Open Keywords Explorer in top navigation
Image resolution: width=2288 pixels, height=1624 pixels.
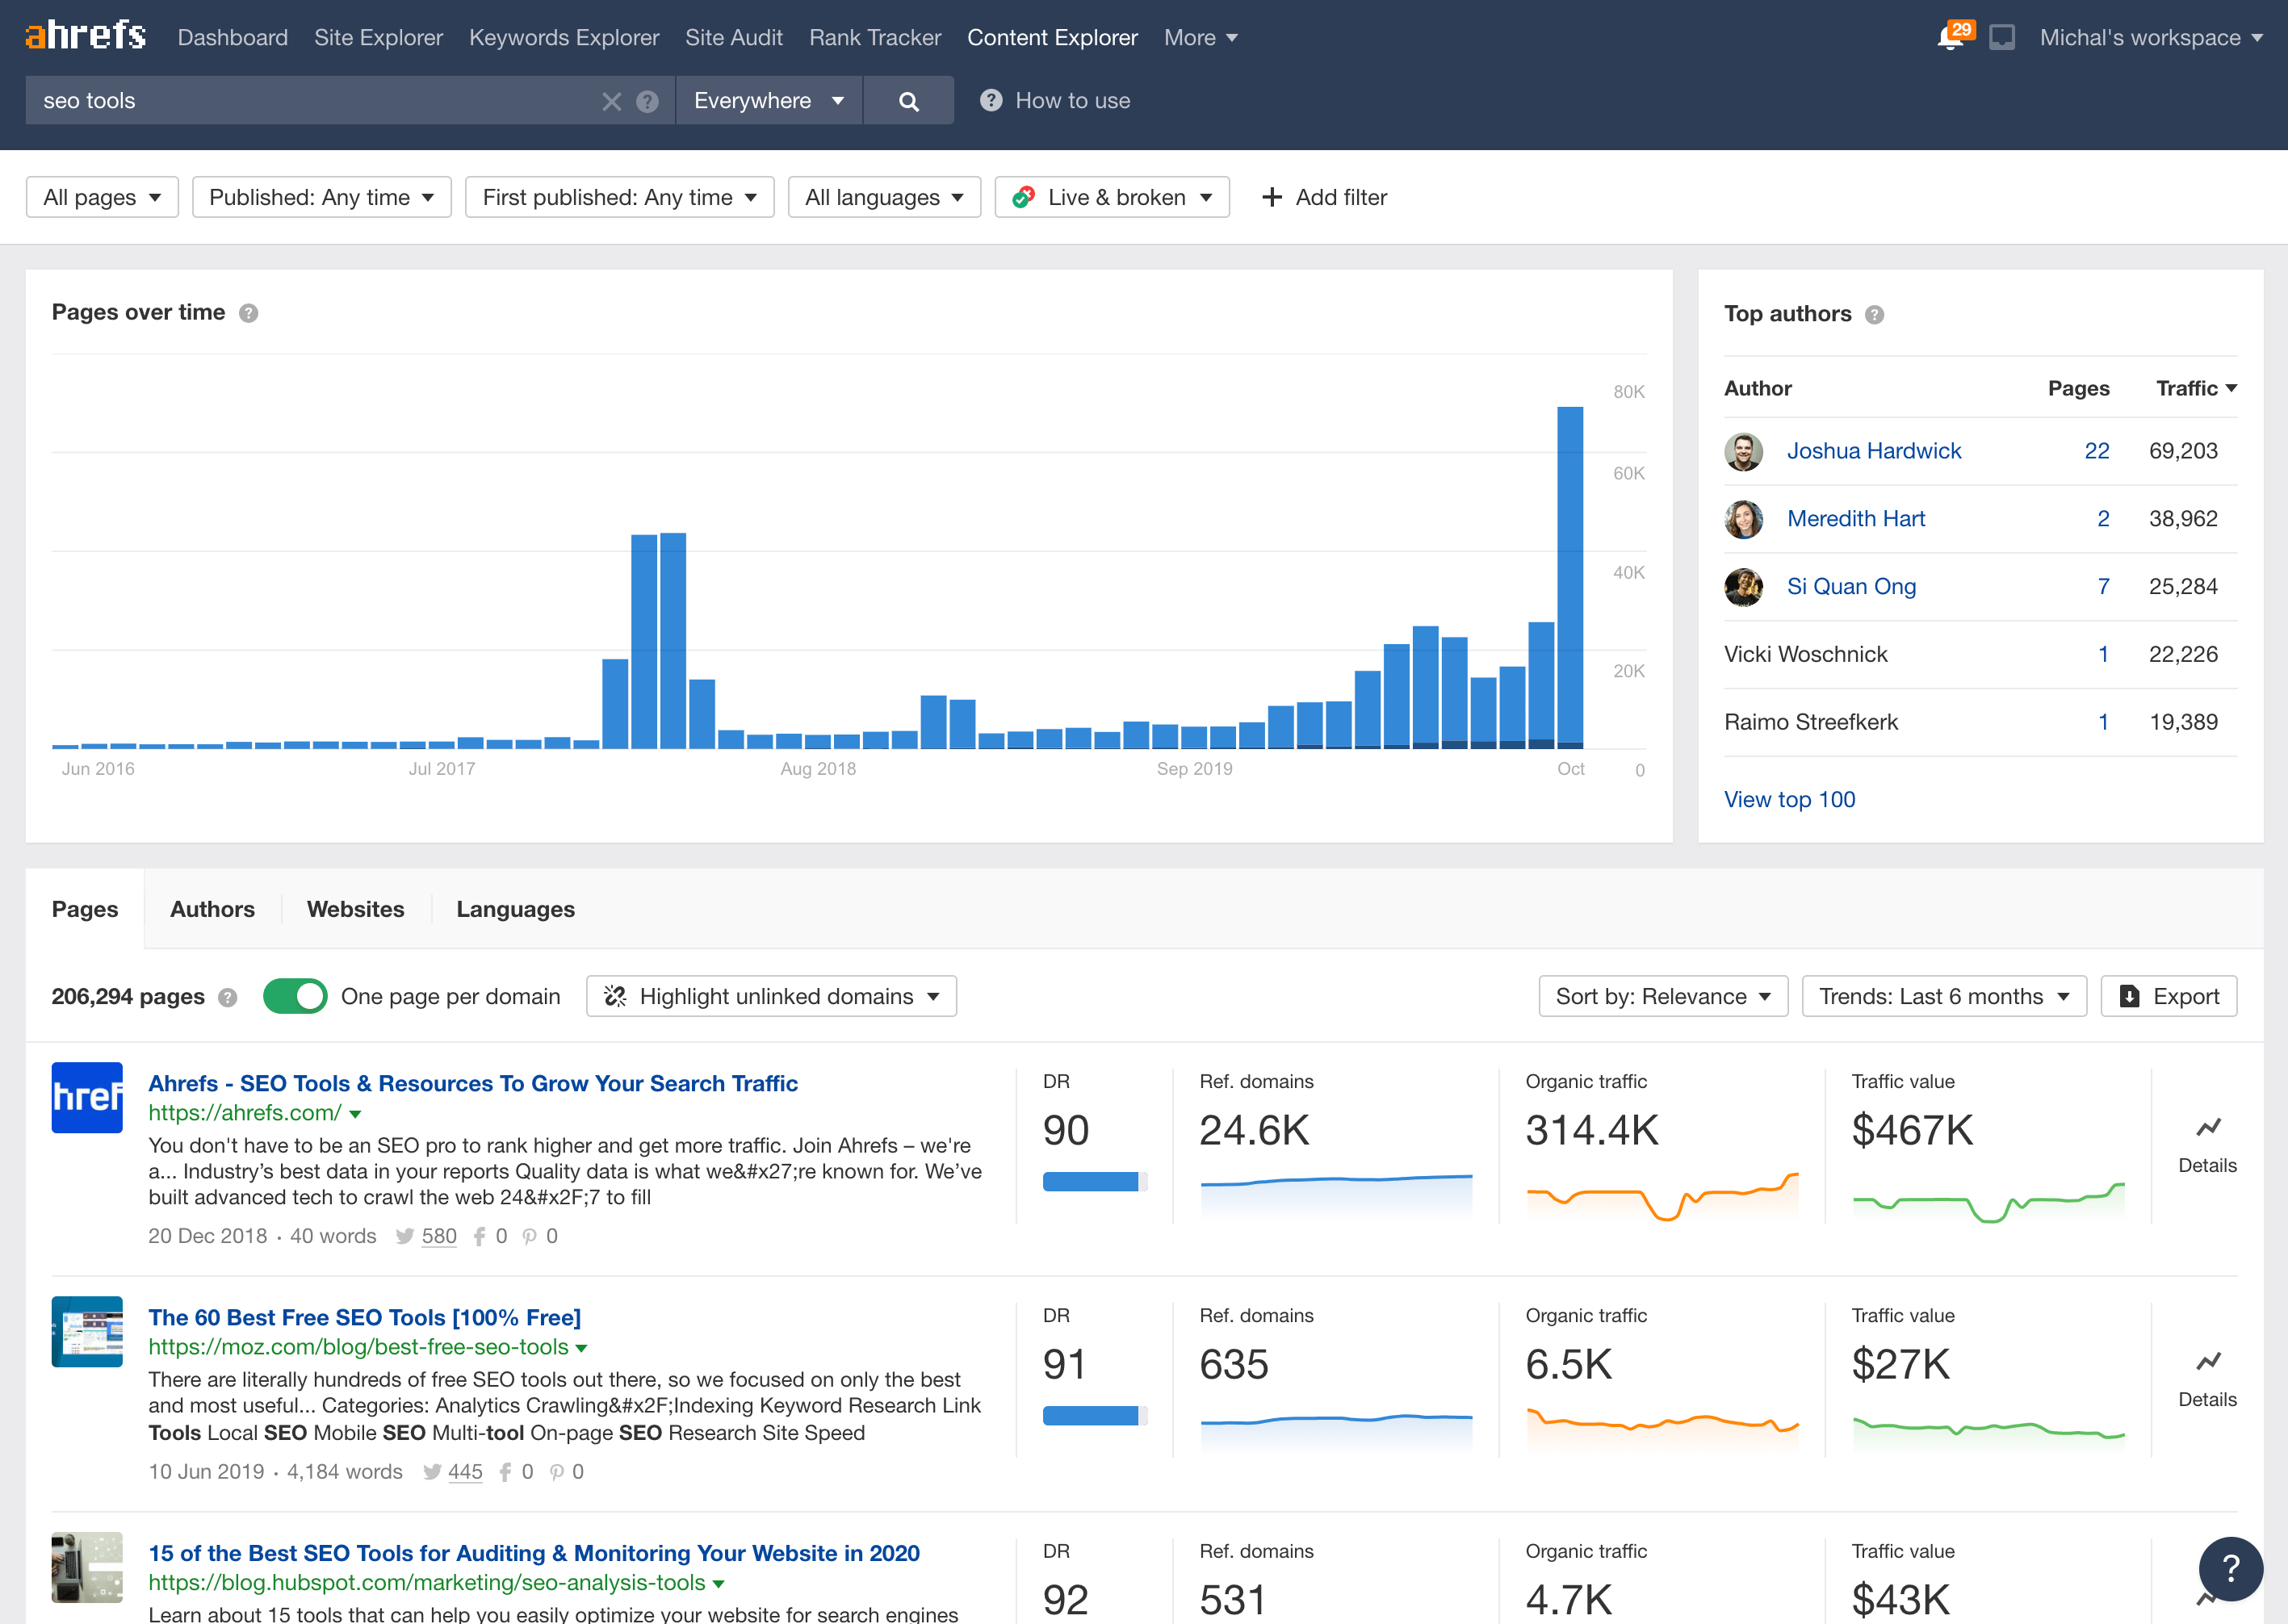(564, 38)
